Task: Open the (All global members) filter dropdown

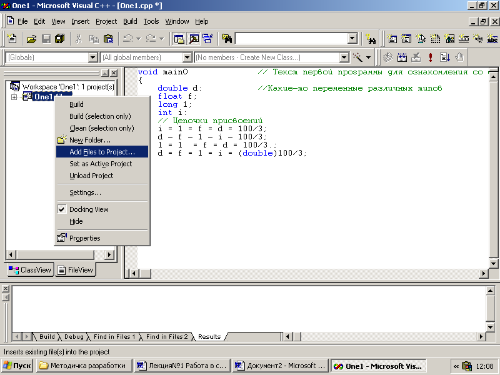Action: [x=187, y=57]
